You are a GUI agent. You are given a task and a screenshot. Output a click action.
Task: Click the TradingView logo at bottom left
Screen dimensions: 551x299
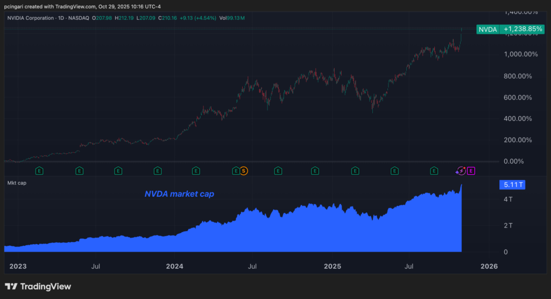(38, 287)
